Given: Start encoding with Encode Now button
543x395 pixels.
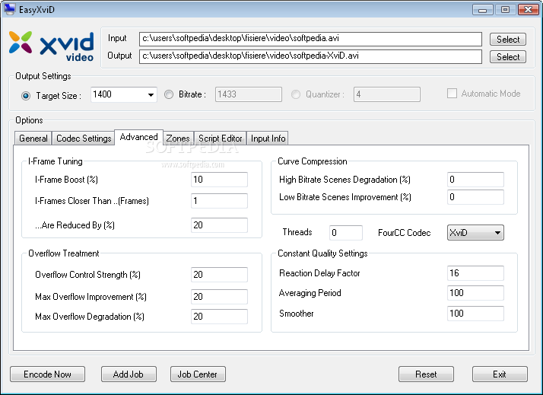Looking at the screenshot, I should coord(47,374).
